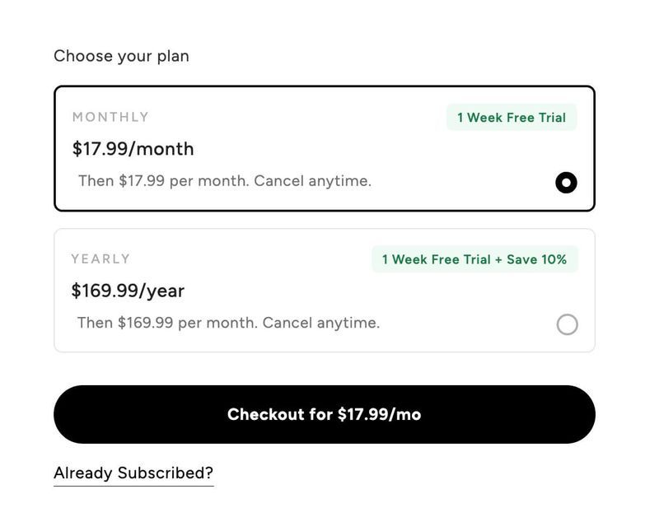Screen dimensions: 659x531
Task: Click the empty radio circle on Yearly plan
Action: 568,324
